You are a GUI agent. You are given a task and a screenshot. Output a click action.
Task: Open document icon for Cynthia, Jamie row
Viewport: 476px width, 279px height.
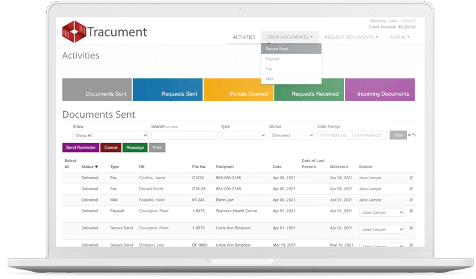411,177
